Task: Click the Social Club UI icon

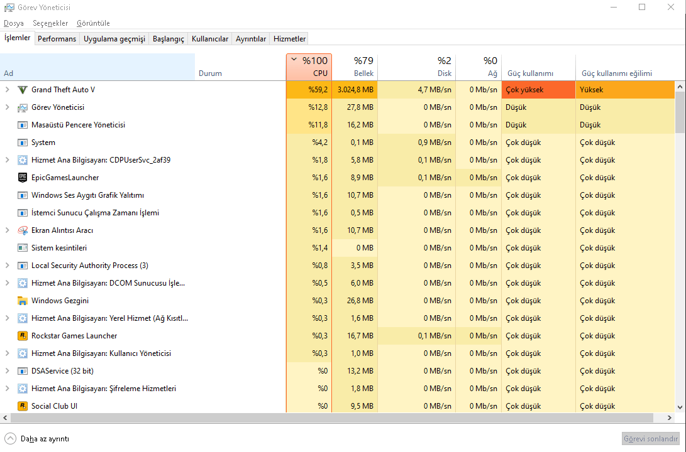Action: pos(23,406)
